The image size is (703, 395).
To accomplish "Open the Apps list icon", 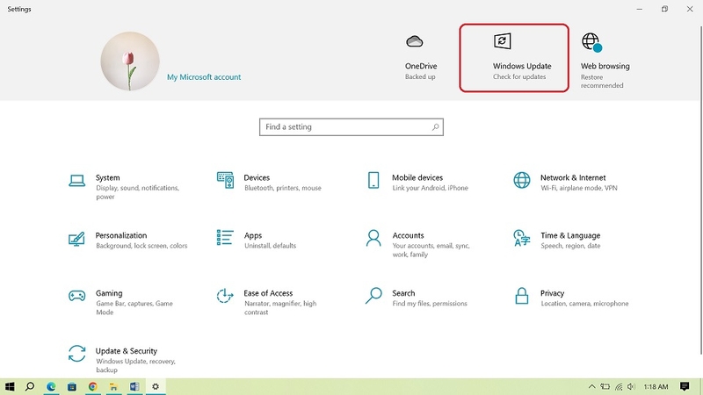I will pos(225,237).
